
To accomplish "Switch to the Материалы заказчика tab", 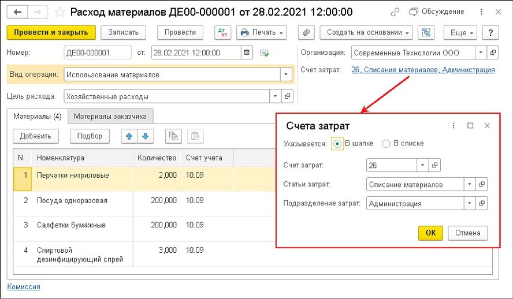I will [110, 117].
